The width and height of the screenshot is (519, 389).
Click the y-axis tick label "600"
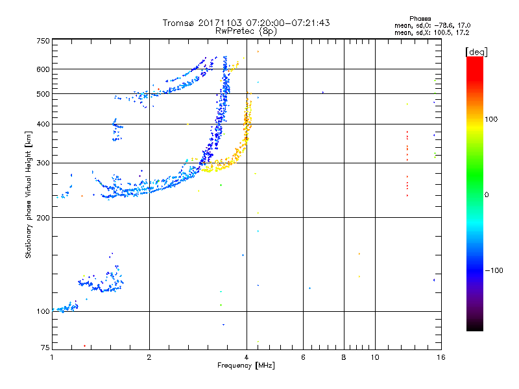(x=43, y=69)
